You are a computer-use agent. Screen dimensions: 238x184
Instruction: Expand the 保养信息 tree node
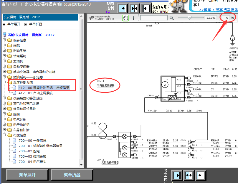click(x=4, y=40)
